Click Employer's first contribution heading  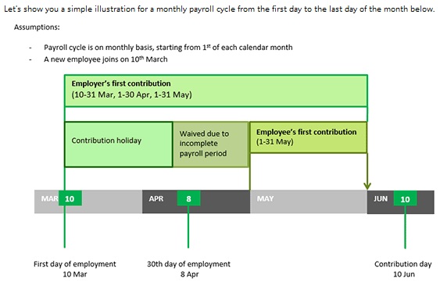(x=121, y=84)
